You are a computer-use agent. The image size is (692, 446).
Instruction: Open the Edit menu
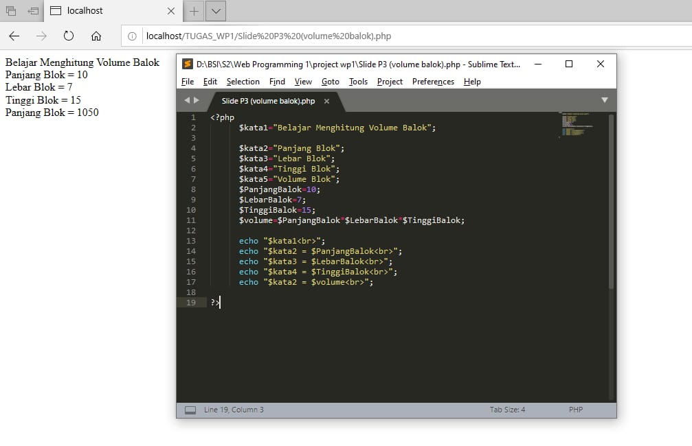click(210, 82)
